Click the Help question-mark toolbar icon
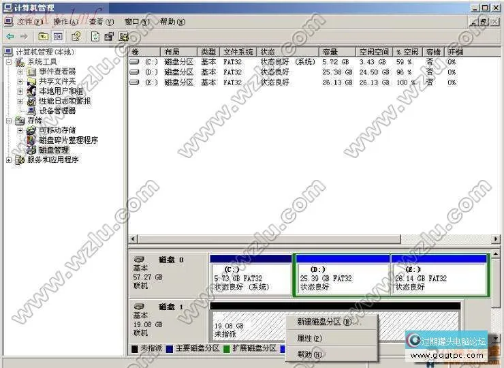The width and height of the screenshot is (504, 368). pyautogui.click(x=76, y=36)
